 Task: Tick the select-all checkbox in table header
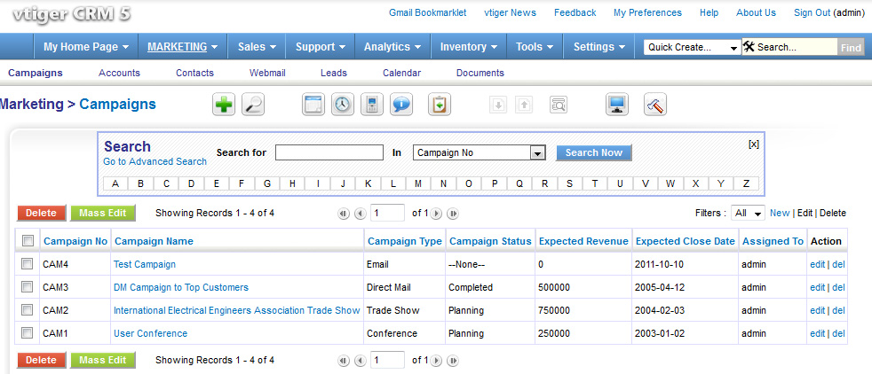(28, 241)
